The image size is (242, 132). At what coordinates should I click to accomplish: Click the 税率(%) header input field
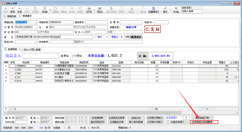tap(161, 22)
